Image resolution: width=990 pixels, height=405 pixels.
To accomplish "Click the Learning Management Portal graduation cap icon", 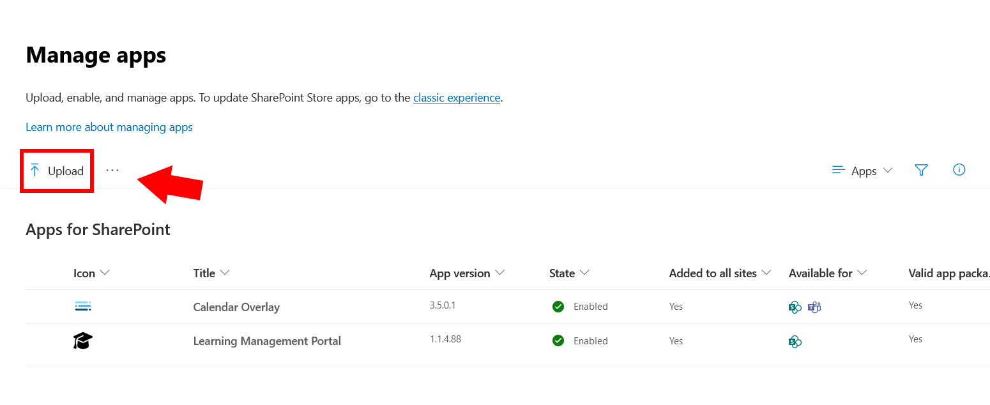I will 83,340.
